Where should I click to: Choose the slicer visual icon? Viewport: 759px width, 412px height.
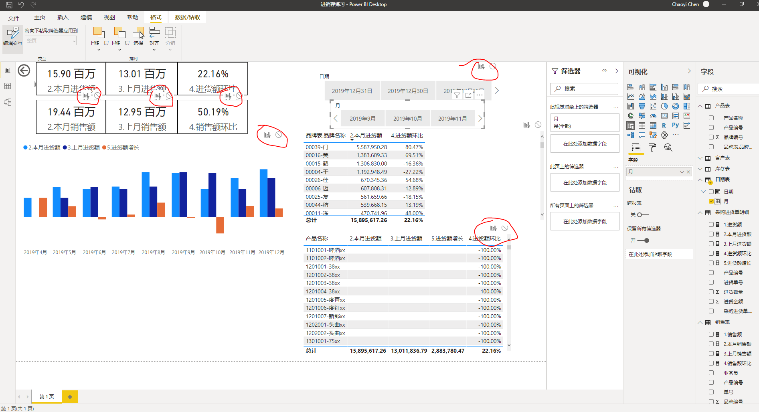[x=631, y=125]
